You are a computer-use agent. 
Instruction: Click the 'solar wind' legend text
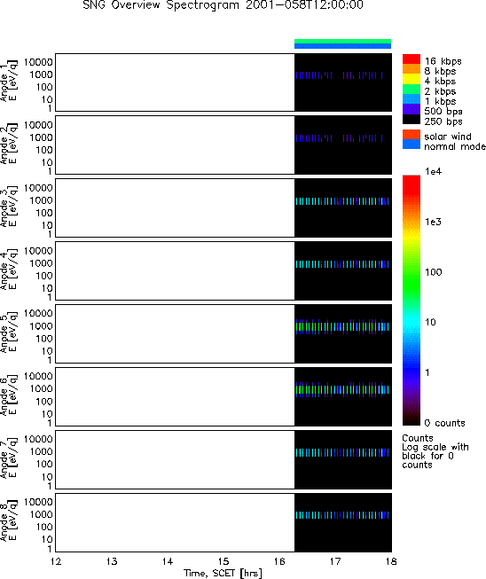click(448, 137)
